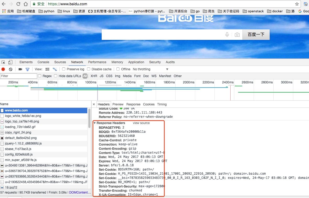Open the No throttling dropdown
This screenshot has width=309, height=198.
pos(150,69)
